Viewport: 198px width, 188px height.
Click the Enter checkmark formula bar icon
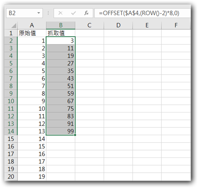[x=73, y=13]
